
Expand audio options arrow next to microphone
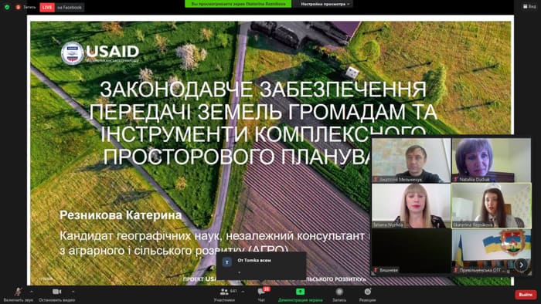coord(32,292)
